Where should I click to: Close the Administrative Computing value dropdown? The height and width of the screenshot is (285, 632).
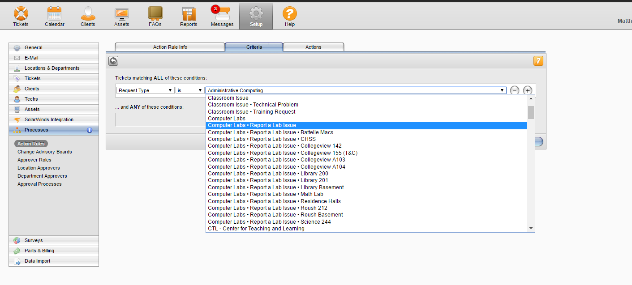click(356, 90)
